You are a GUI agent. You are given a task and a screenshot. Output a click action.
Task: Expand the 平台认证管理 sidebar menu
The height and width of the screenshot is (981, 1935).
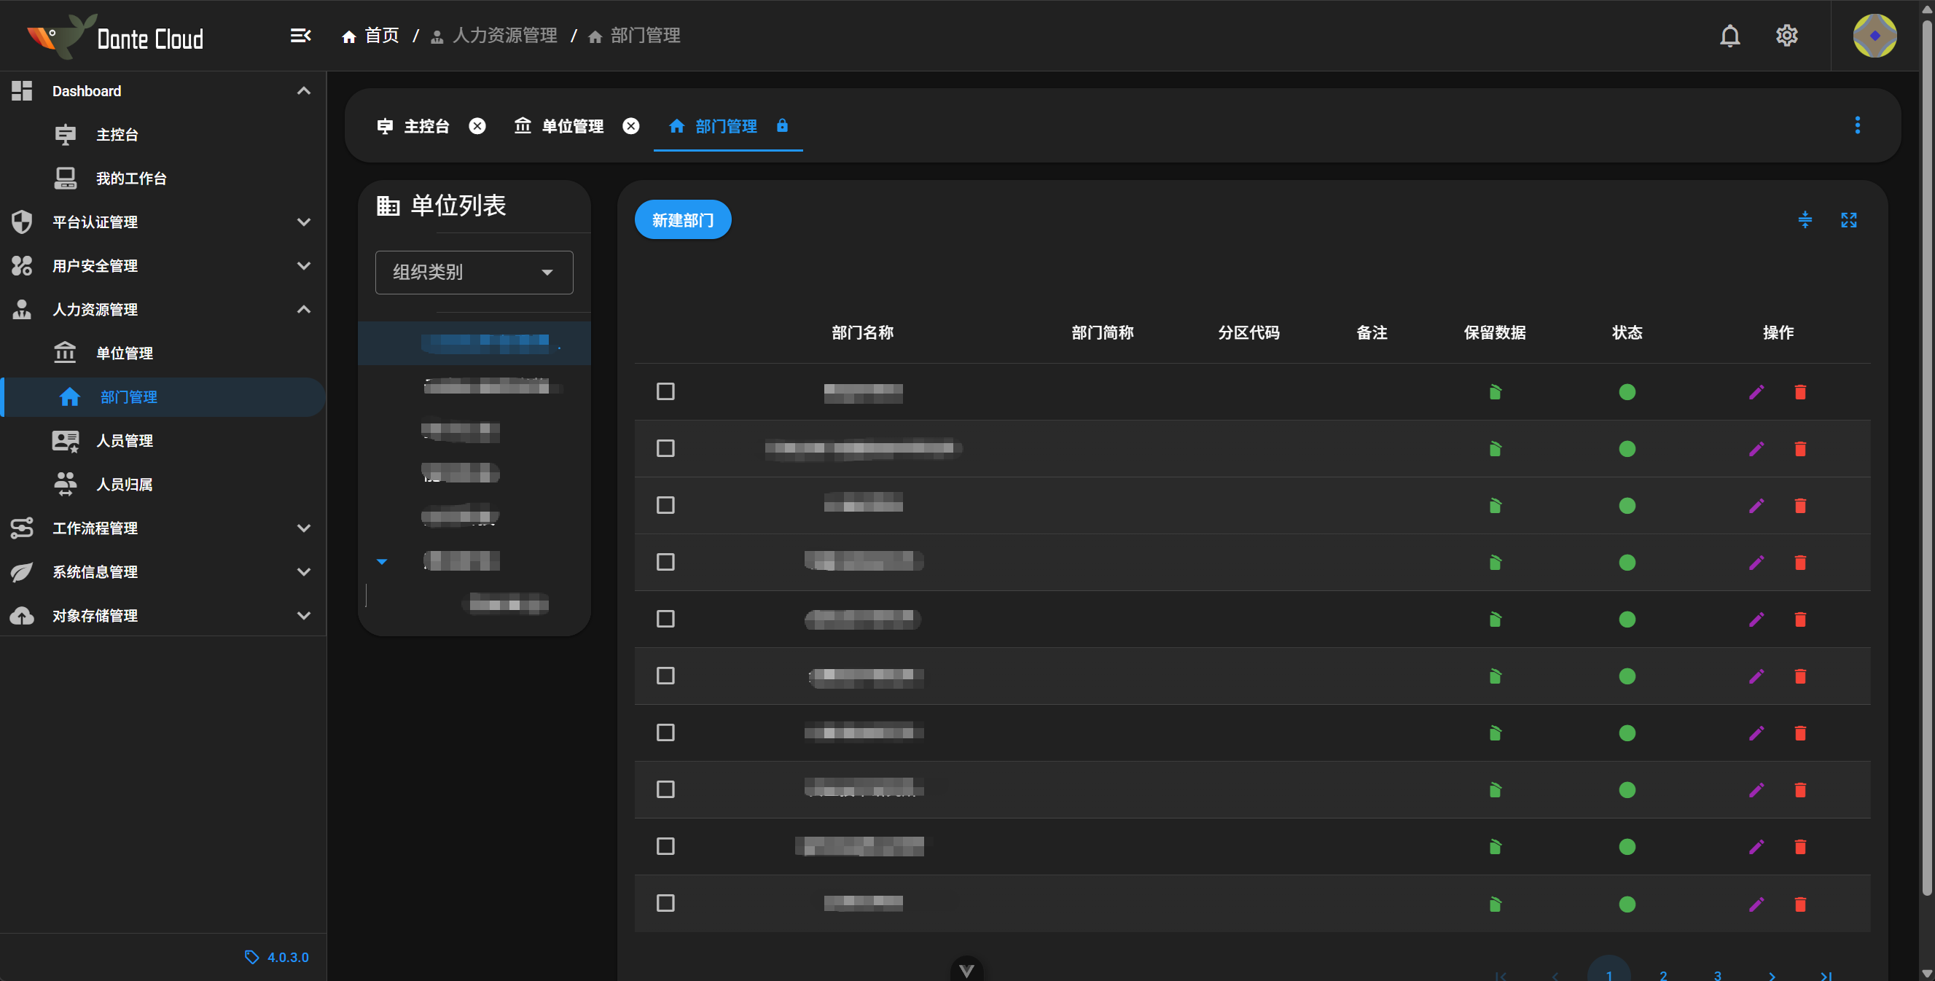(163, 222)
